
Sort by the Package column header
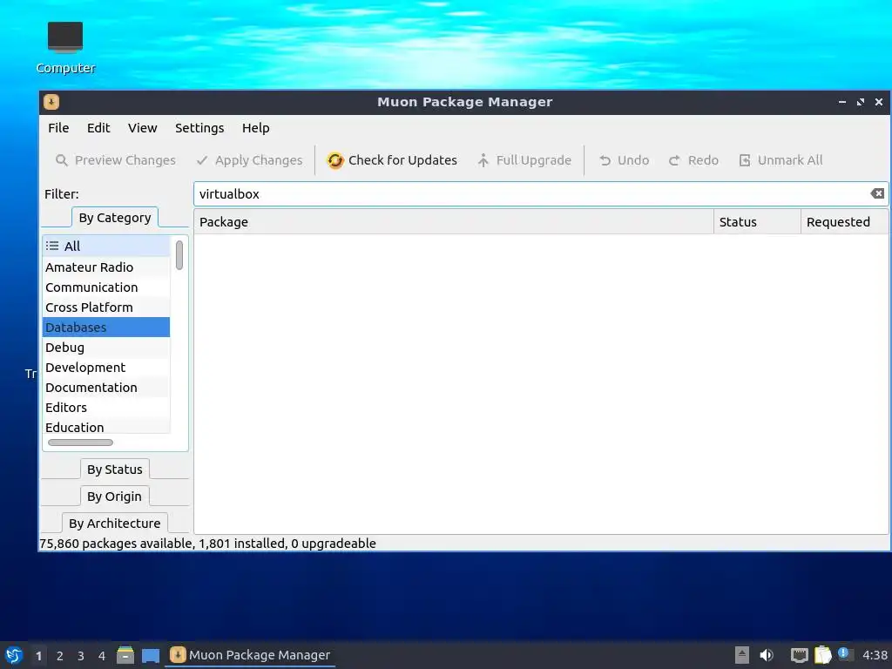[453, 222]
